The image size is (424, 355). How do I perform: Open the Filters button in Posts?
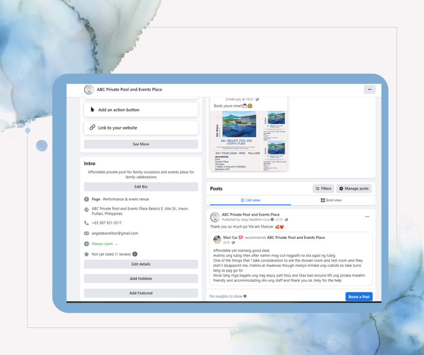pos(323,189)
